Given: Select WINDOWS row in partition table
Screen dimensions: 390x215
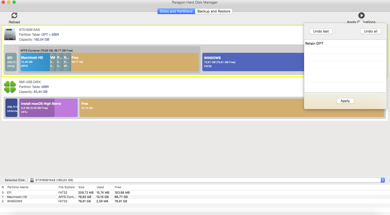Looking at the screenshot, I should pos(15,201).
